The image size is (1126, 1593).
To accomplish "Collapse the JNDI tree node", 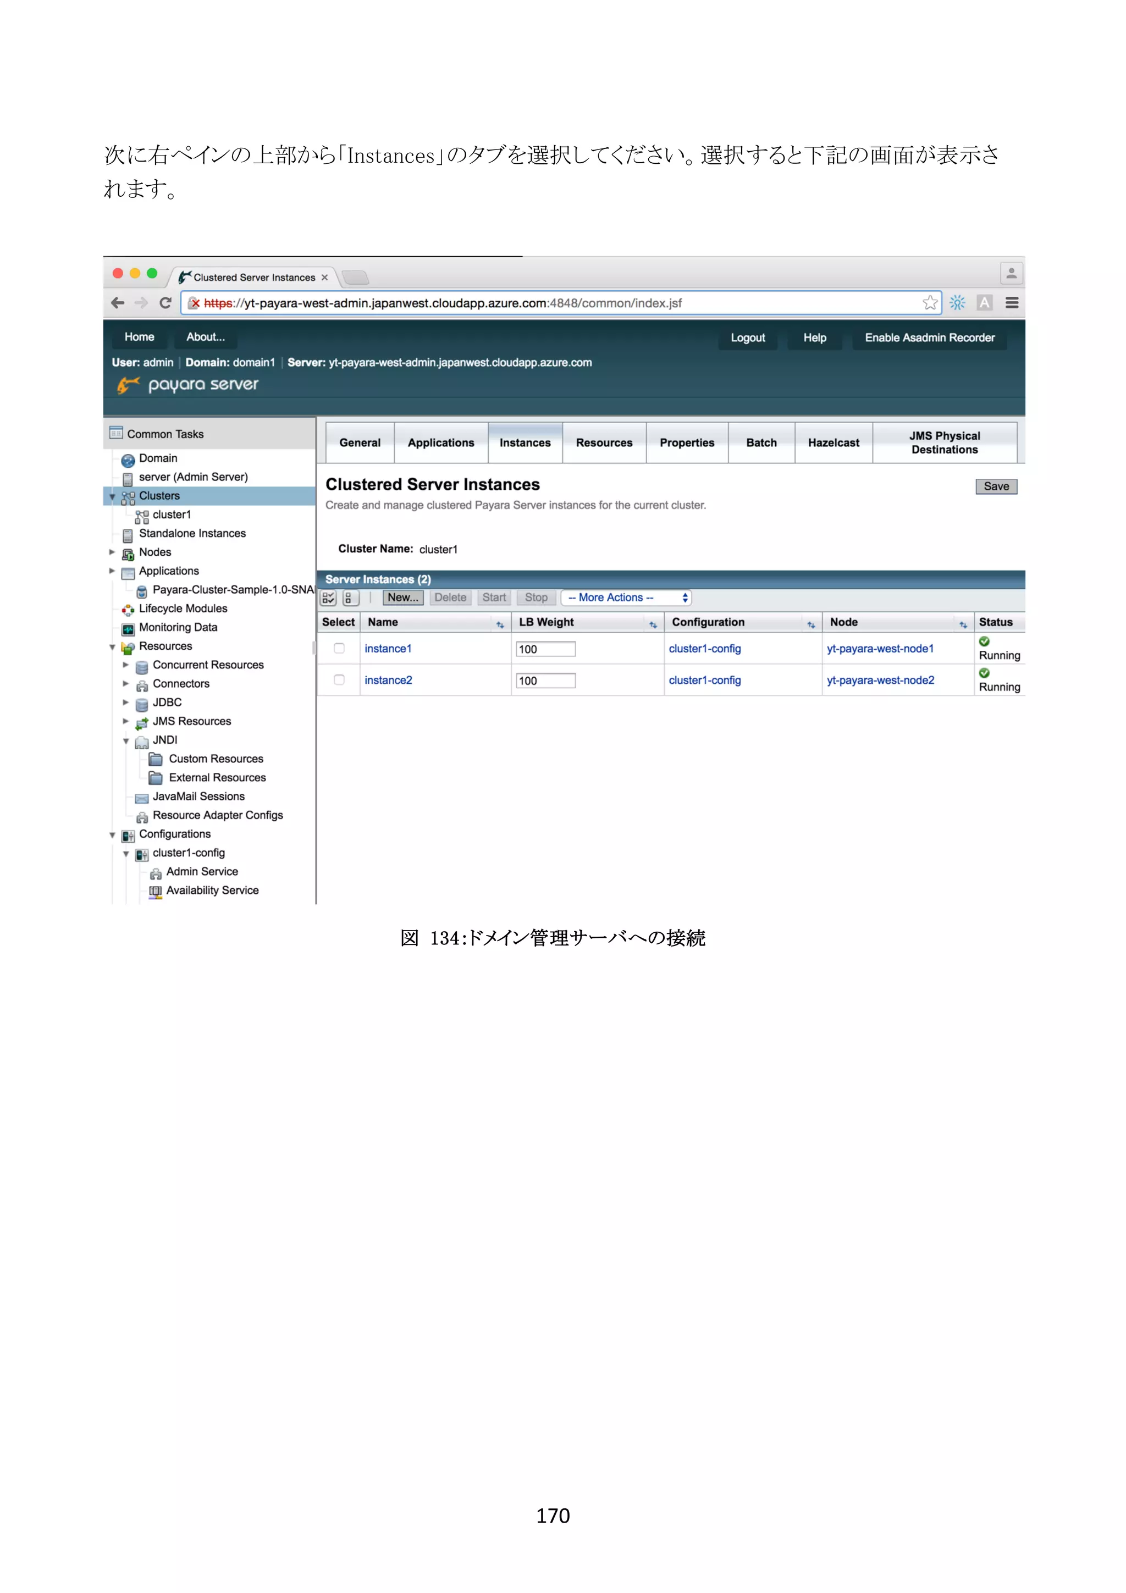I will (x=125, y=741).
